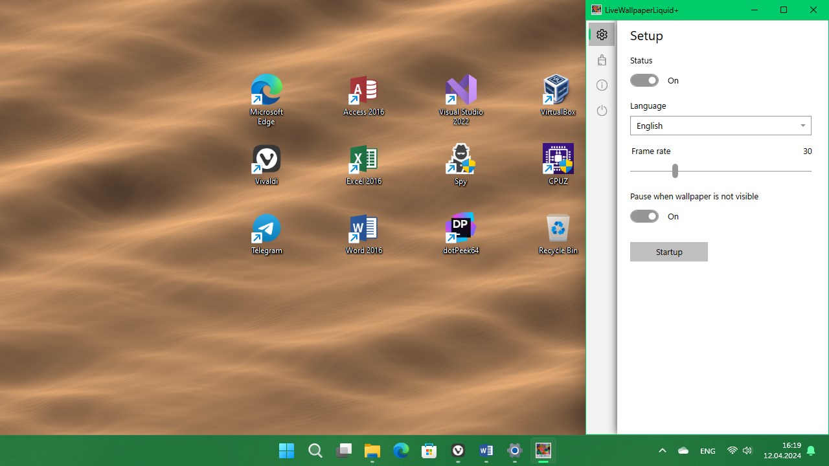Click LiveWallpaperLiquid+ taskbar icon

coord(543,450)
